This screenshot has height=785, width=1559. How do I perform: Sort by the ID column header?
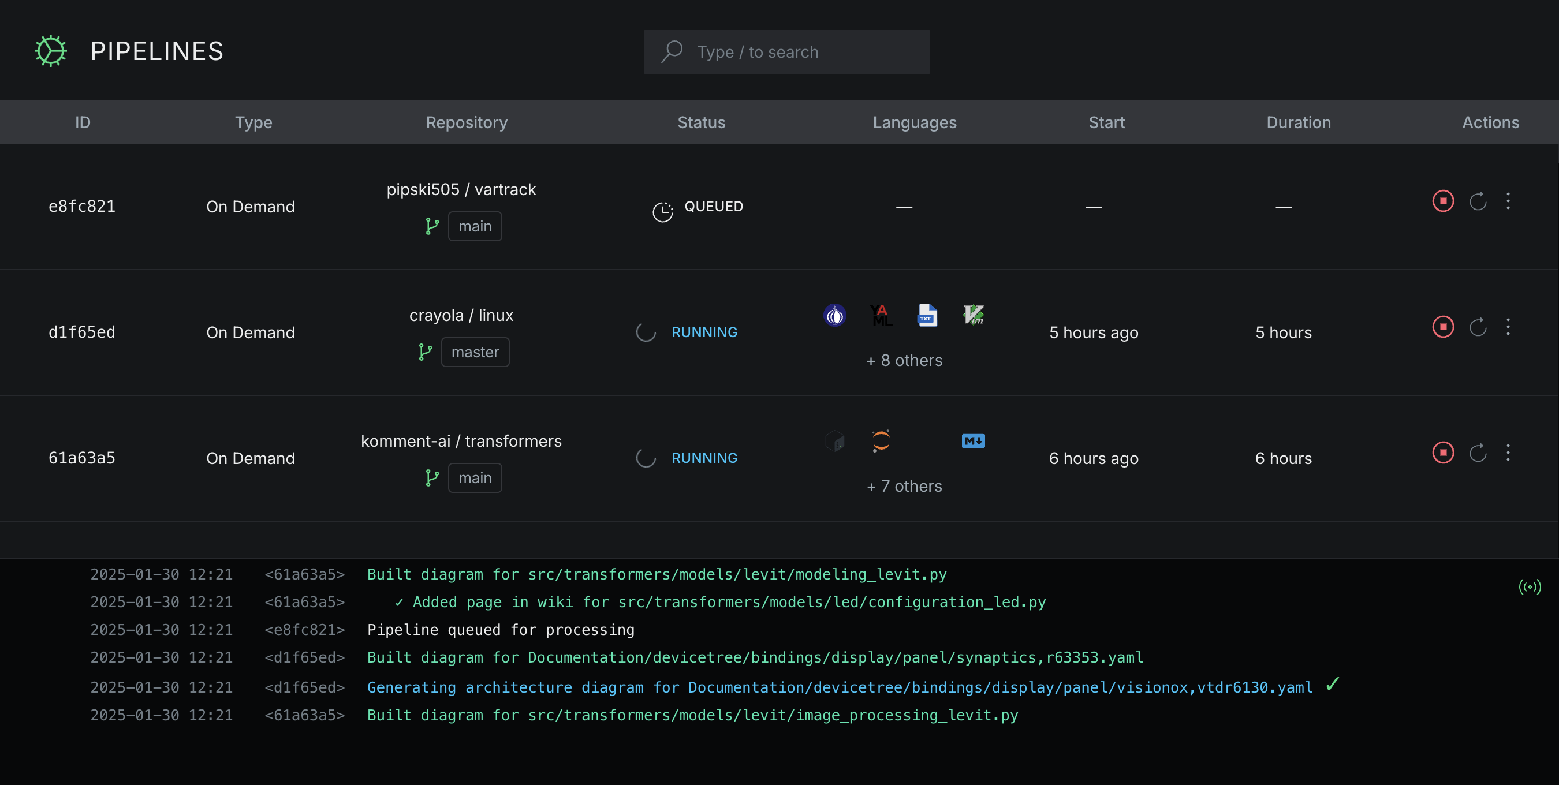83,122
